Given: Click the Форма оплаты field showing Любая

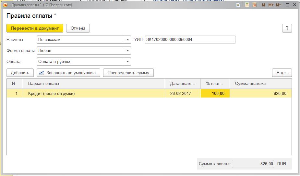Looking at the screenshot, I should coord(80,51).
